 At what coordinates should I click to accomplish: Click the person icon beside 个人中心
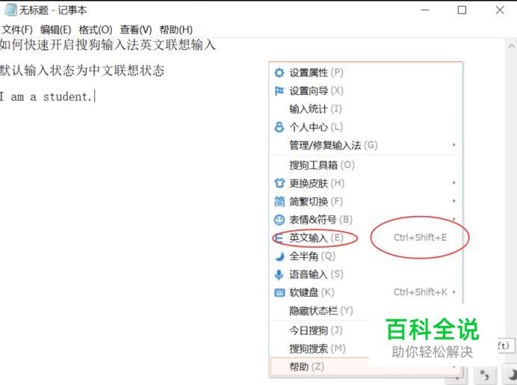click(279, 127)
